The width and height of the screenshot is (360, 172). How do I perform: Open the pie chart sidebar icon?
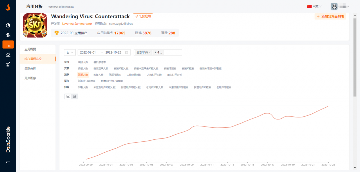[8, 25]
